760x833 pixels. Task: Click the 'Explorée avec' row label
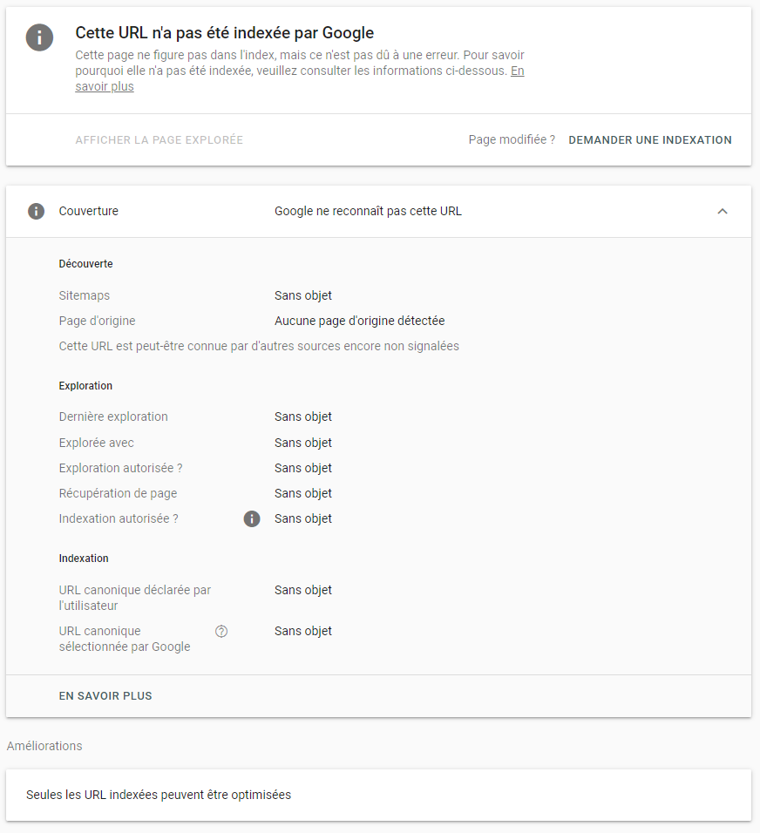(97, 443)
